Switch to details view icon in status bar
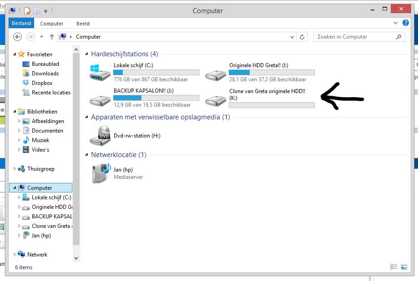Screen dimensions: 418x281 393,266
